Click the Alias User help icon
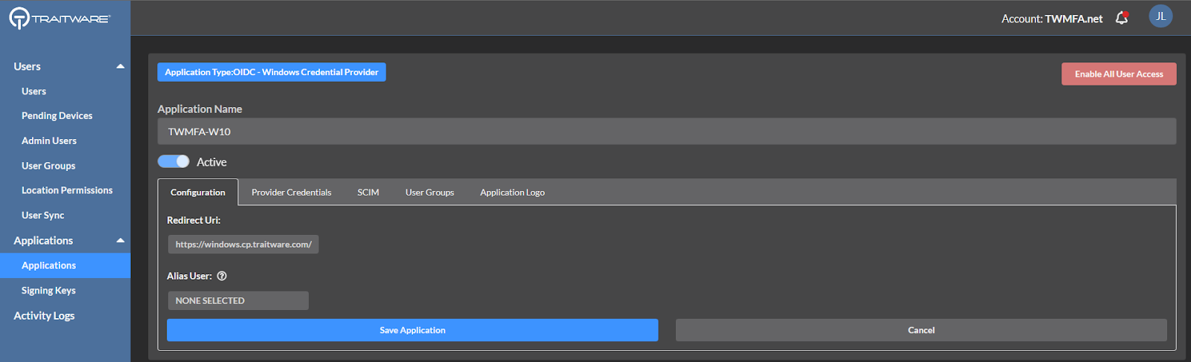Screen dimensions: 1191x362 tap(222, 276)
